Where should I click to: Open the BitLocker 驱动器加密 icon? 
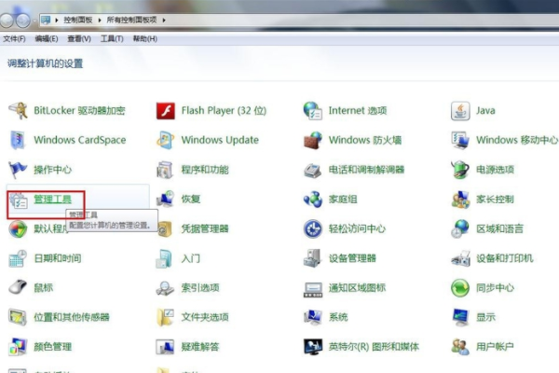(18, 110)
